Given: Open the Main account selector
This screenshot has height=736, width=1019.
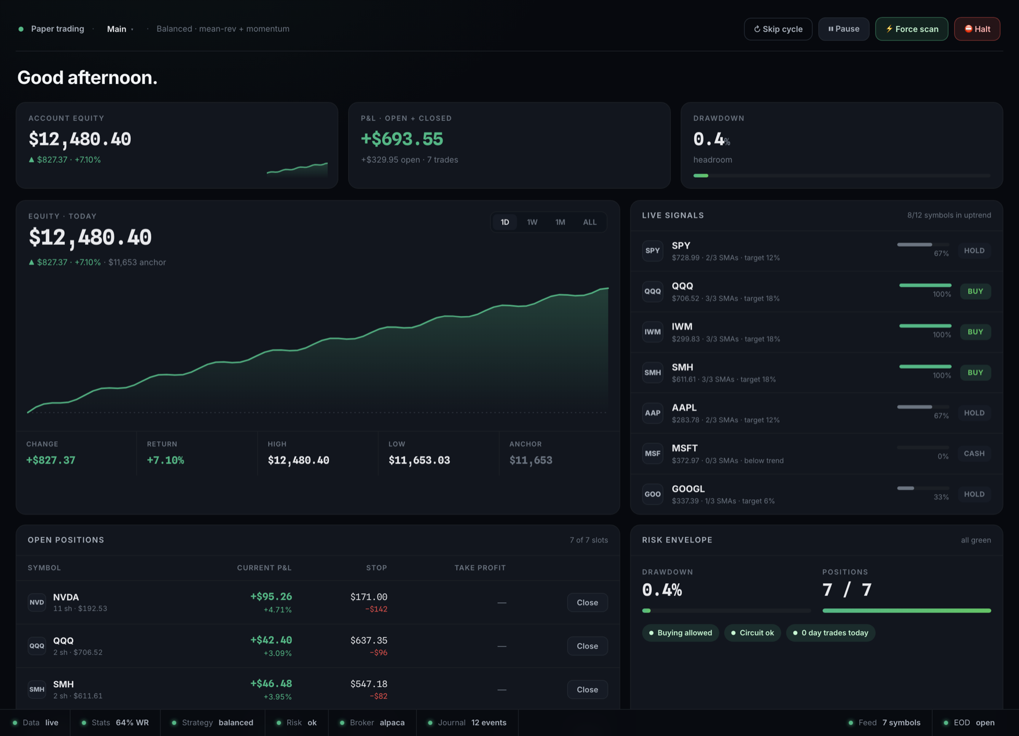Looking at the screenshot, I should (120, 29).
